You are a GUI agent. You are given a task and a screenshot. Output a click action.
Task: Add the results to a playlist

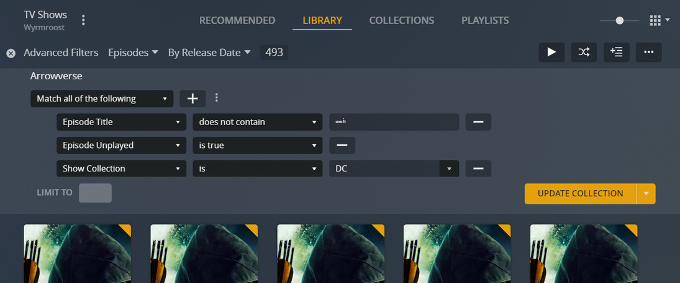[x=616, y=53]
